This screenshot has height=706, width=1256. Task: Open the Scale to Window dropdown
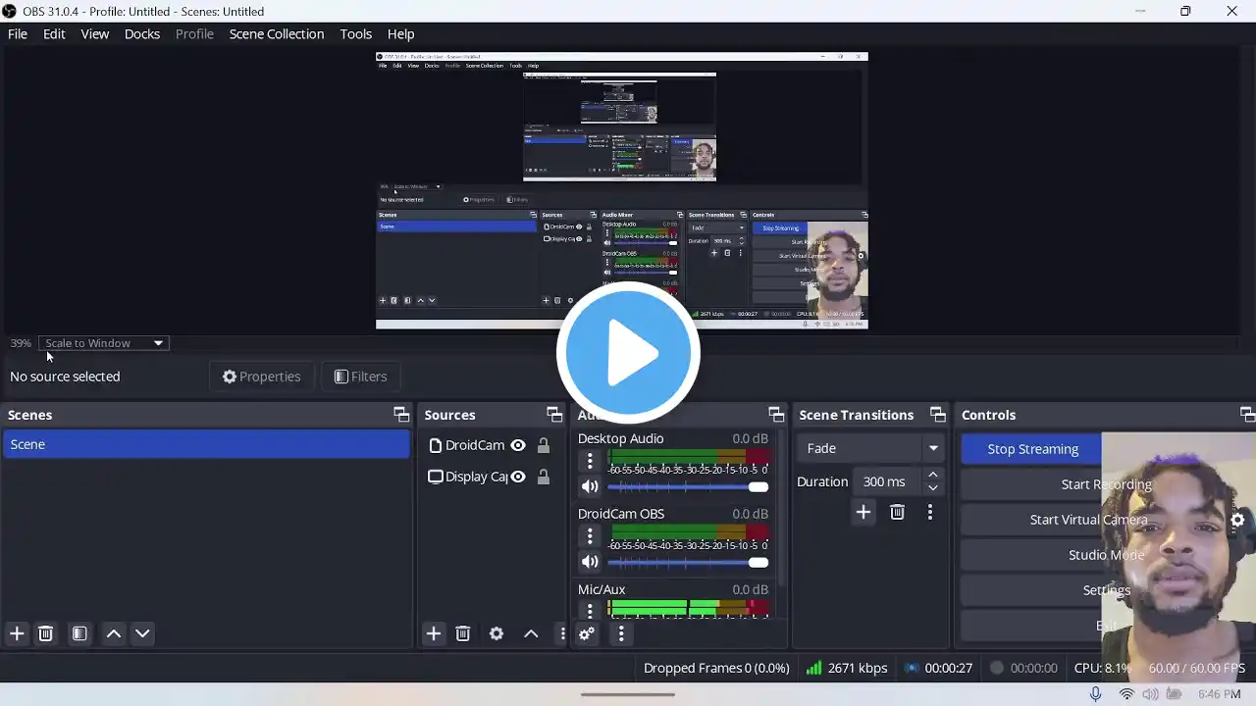point(104,343)
